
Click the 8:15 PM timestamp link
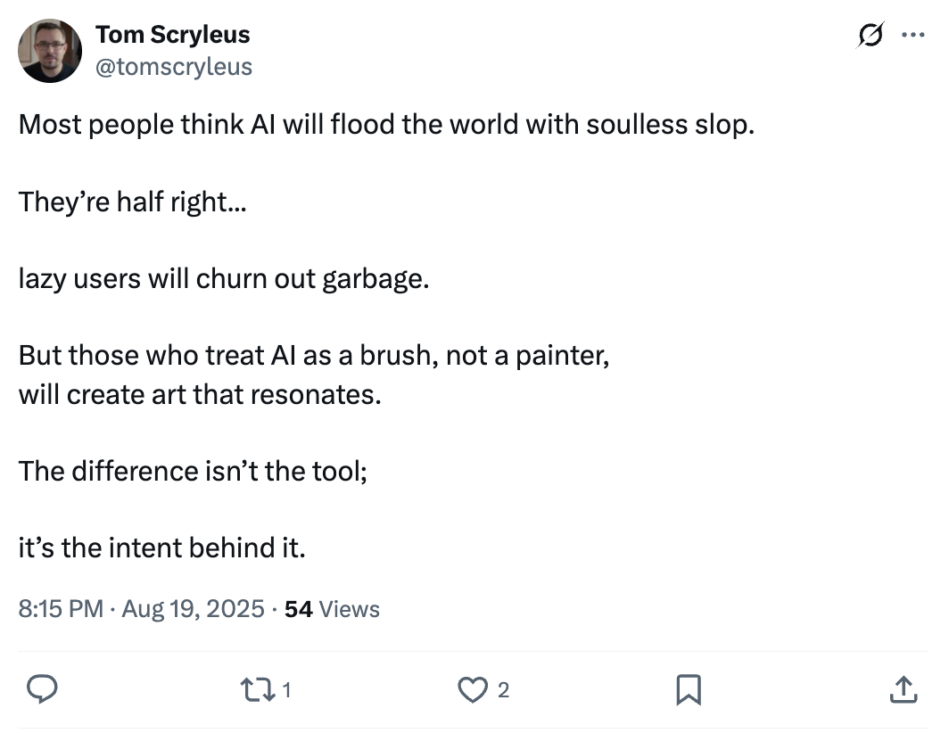click(x=61, y=609)
